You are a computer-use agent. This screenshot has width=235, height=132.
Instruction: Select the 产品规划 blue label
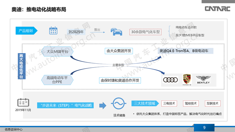[x=26, y=31]
